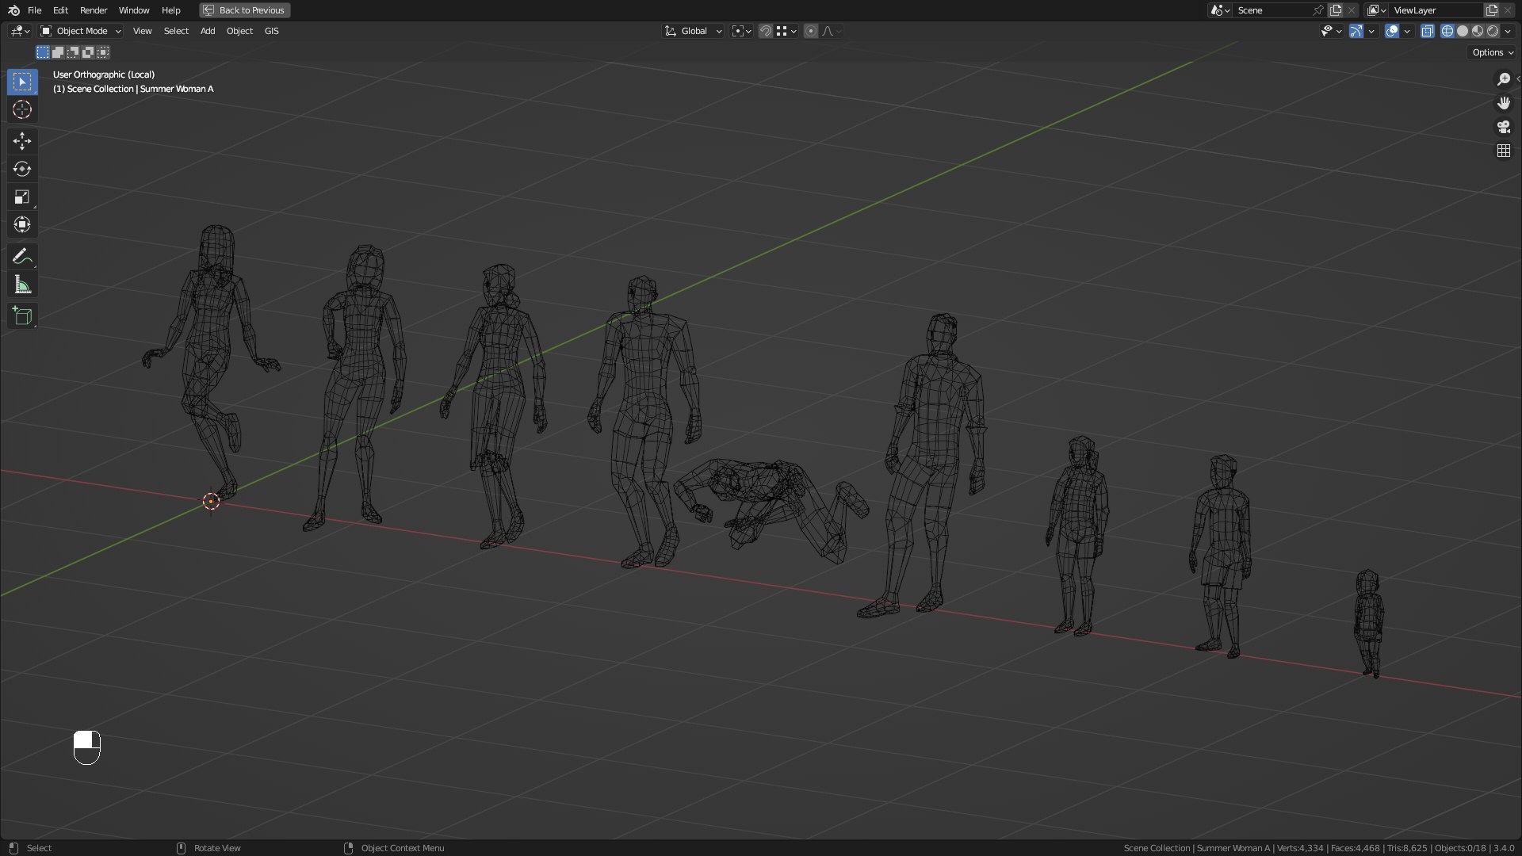1522x856 pixels.
Task: Open the Edit menu
Action: [x=60, y=10]
